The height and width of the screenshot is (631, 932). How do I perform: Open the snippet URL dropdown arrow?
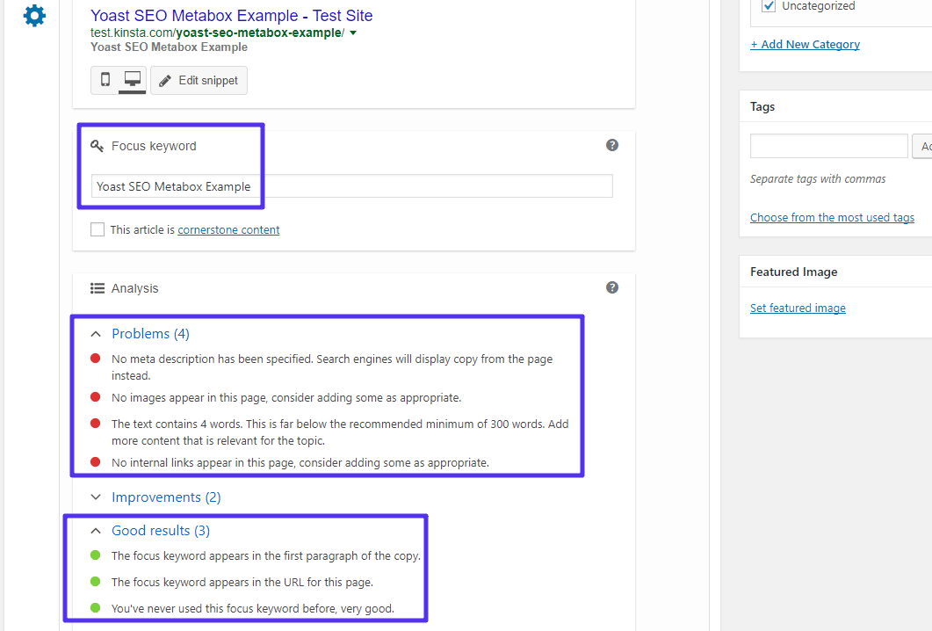353,33
